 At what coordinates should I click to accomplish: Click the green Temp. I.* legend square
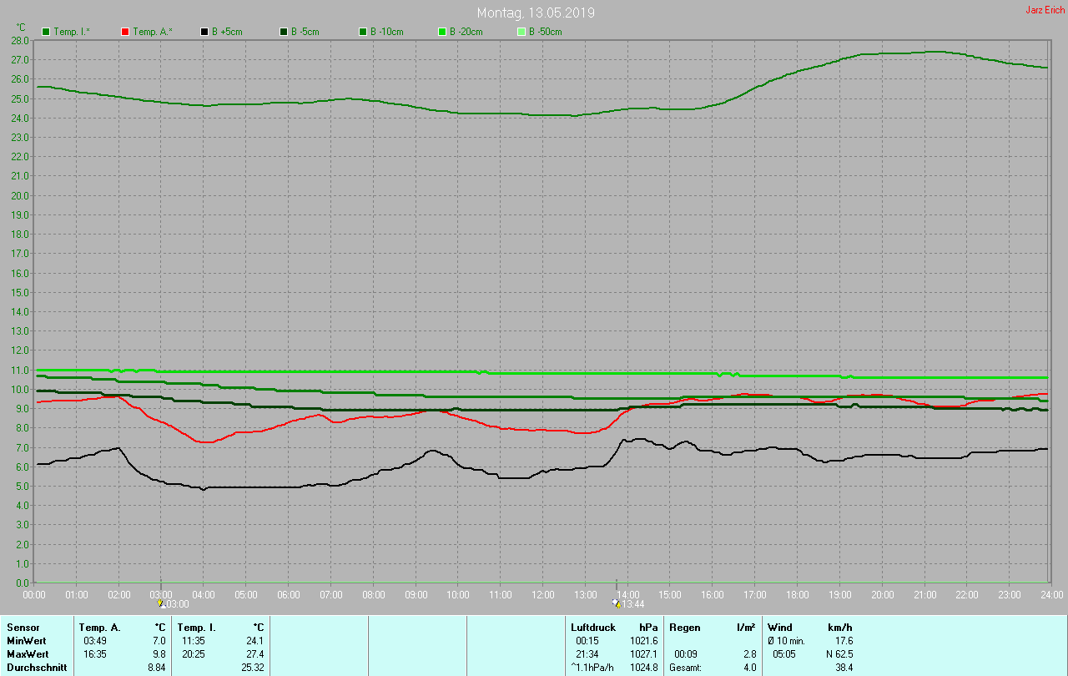(46, 32)
